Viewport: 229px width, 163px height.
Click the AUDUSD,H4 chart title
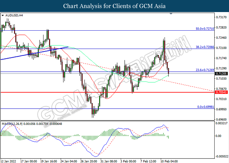pyautogui.click(x=14, y=15)
